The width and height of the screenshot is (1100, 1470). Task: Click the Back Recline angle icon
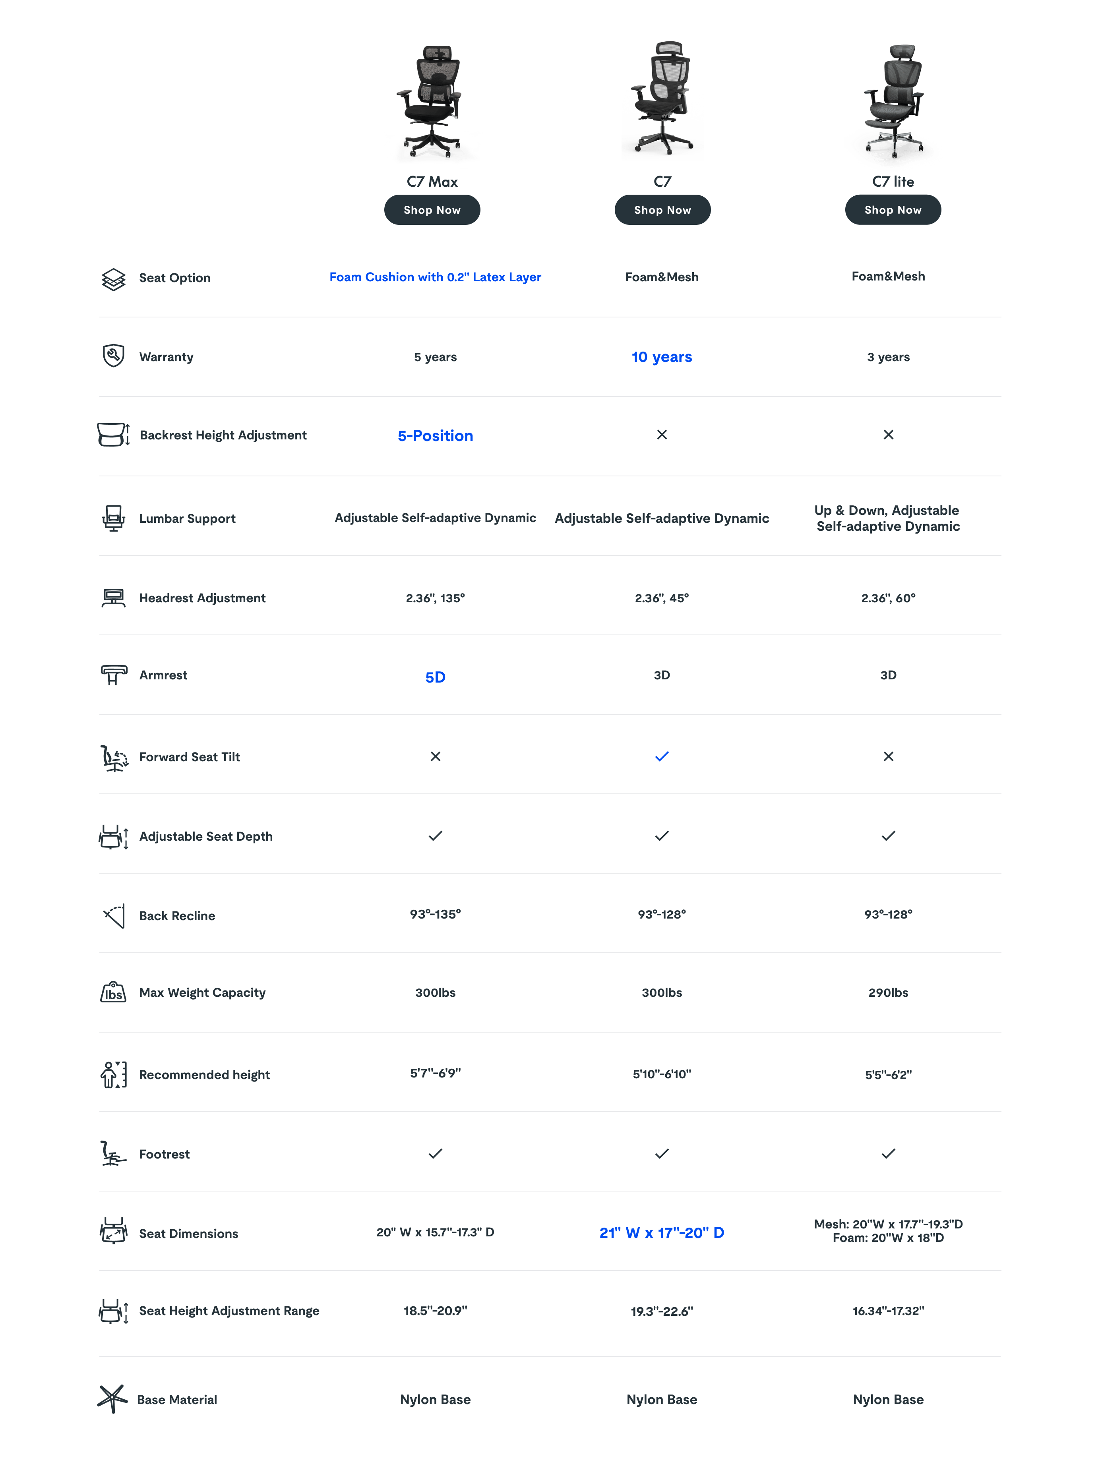coord(114,916)
